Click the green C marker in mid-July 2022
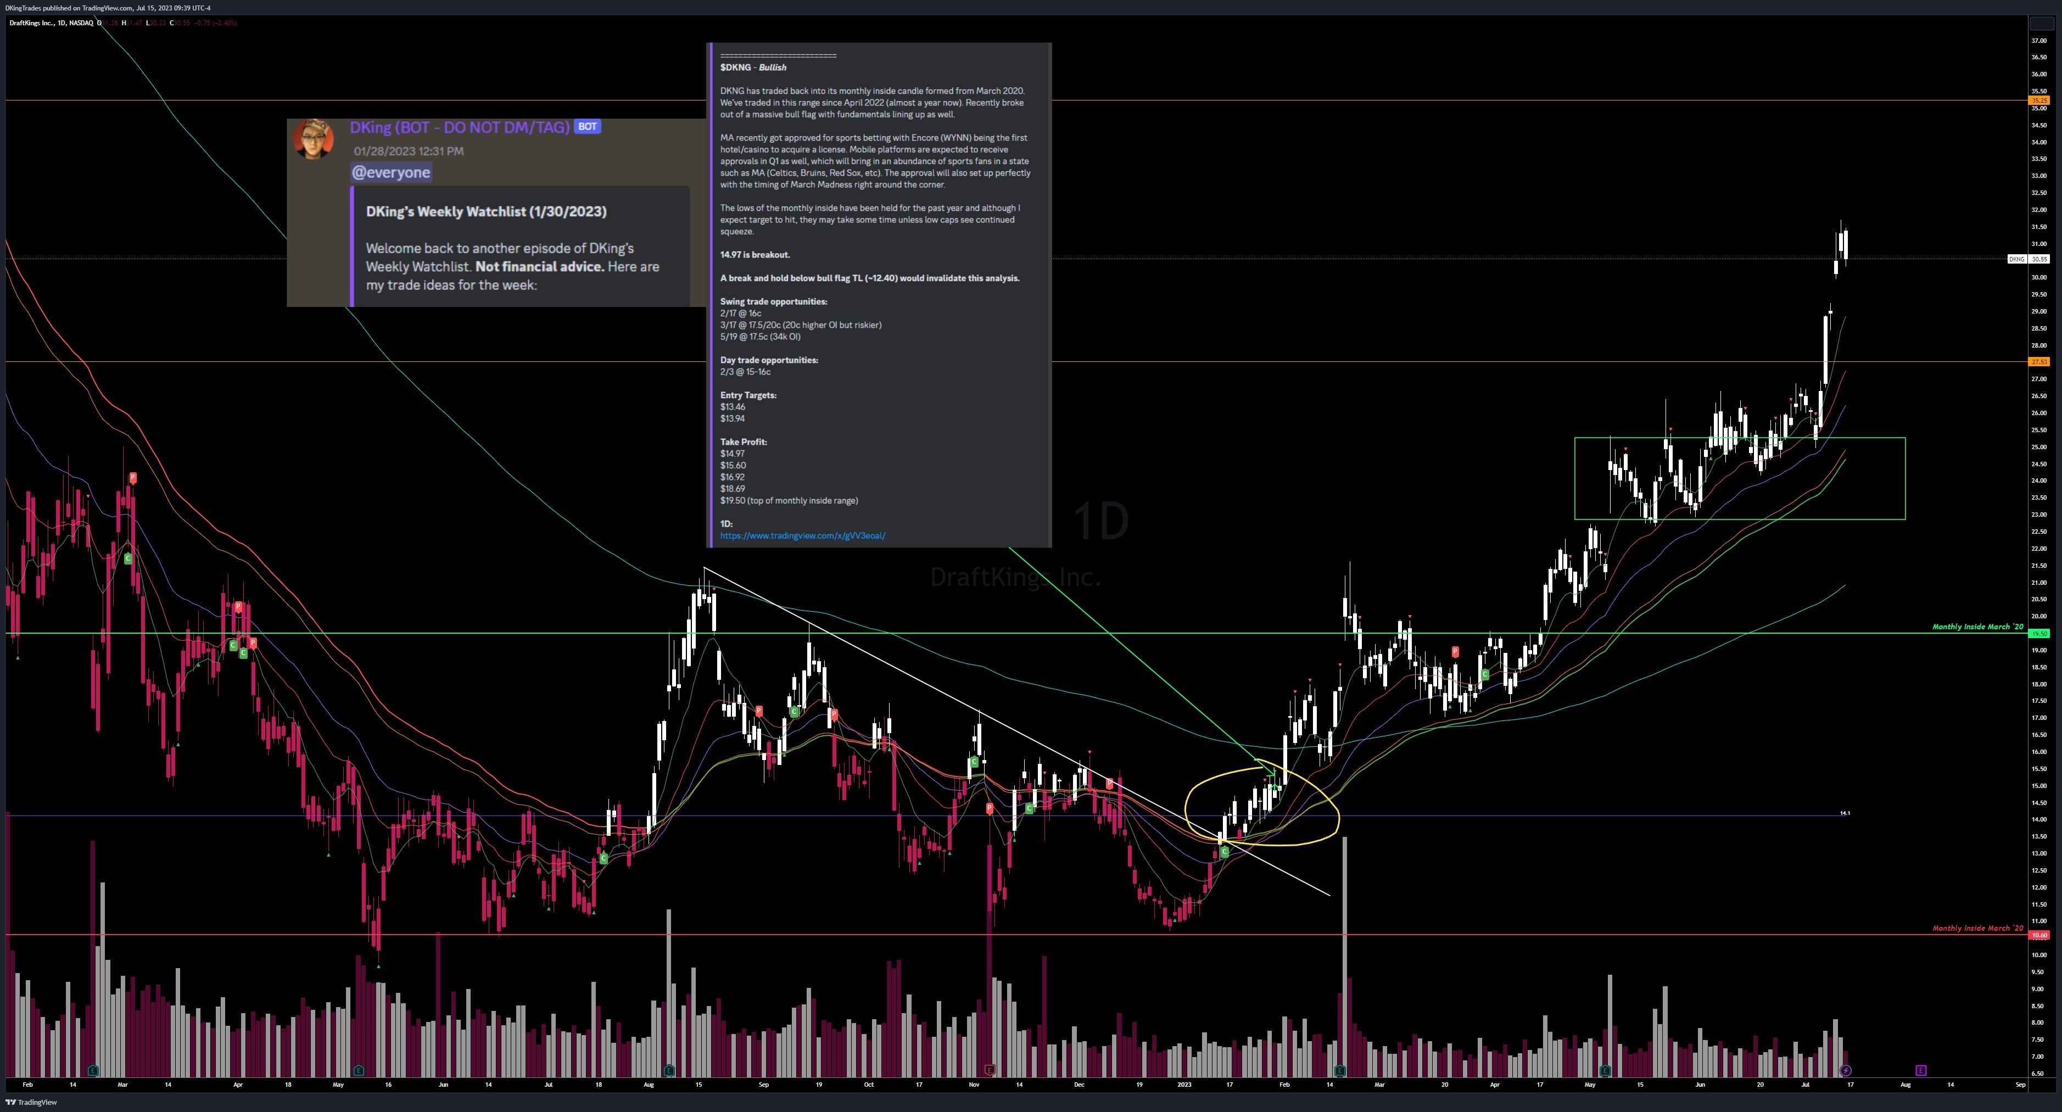 pyautogui.click(x=603, y=858)
